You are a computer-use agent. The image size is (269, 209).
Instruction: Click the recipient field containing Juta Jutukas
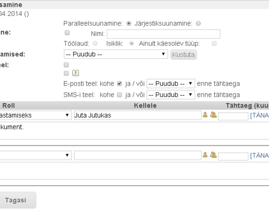tap(138, 115)
